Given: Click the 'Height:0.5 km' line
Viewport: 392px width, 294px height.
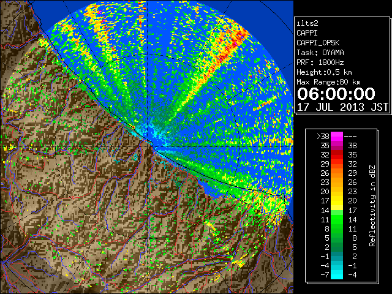Looking at the screenshot, I should [324, 72].
